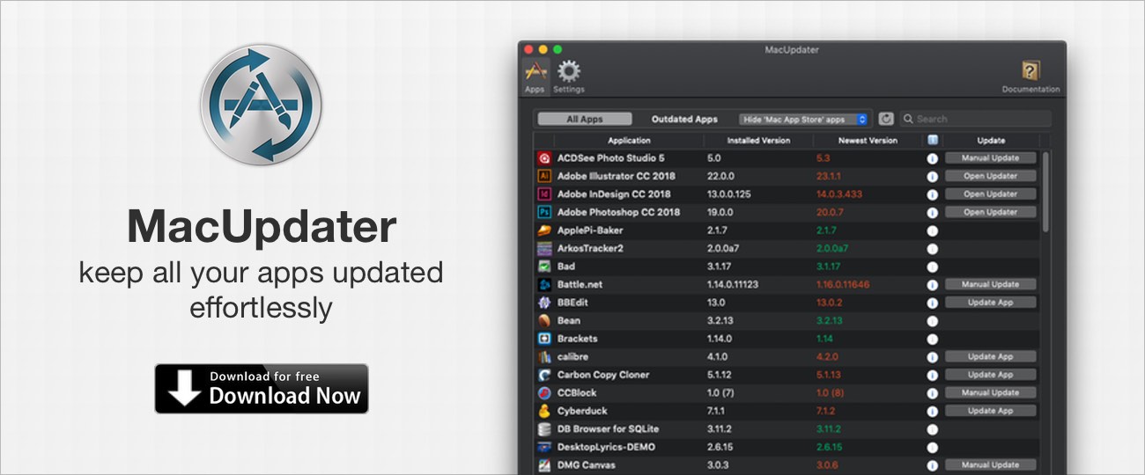The width and height of the screenshot is (1145, 475).
Task: Click Update App for calibre
Action: pyautogui.click(x=991, y=356)
